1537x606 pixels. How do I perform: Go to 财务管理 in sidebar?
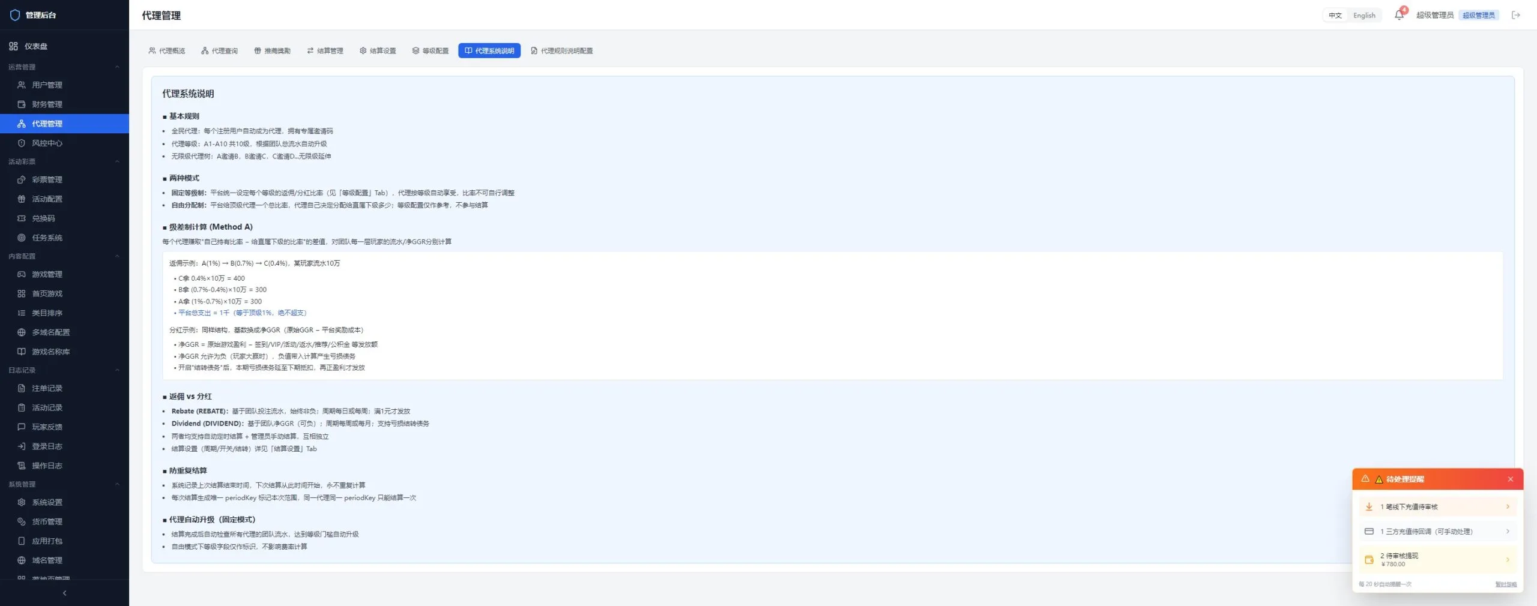(64, 104)
